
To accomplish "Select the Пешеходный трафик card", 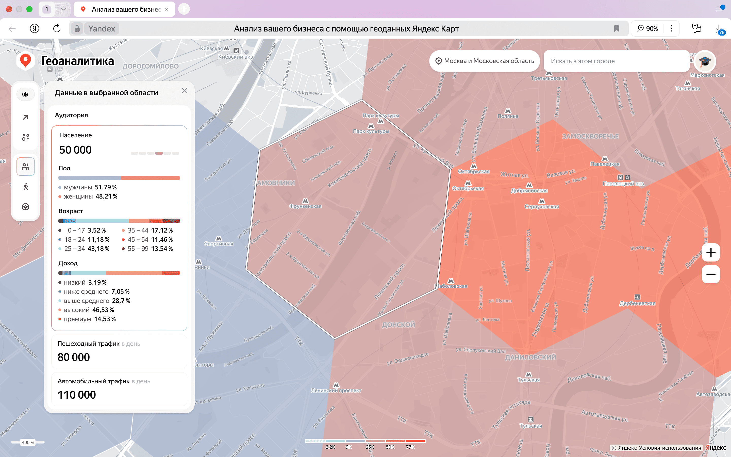I will [119, 351].
